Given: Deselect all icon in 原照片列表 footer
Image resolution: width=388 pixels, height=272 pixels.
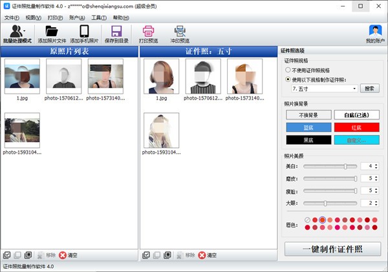Looking at the screenshot, I should tap(17, 255).
